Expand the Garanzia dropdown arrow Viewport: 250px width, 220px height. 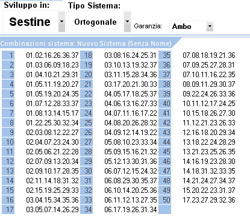pyautogui.click(x=210, y=26)
